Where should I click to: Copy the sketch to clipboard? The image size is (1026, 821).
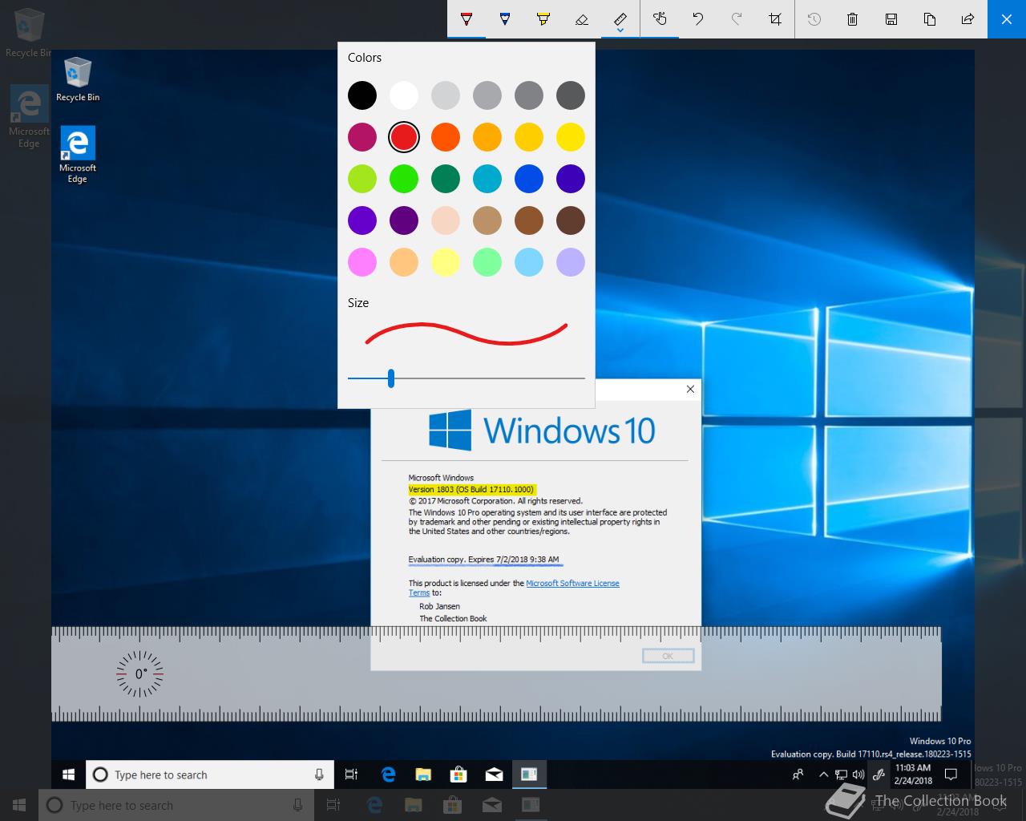coord(930,18)
